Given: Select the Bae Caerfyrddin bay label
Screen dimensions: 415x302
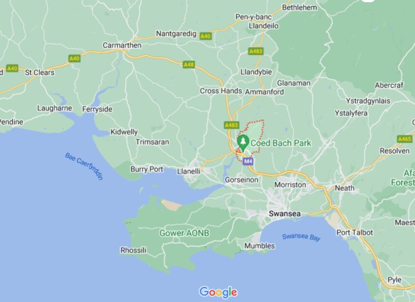Looking at the screenshot, I should coord(84,167).
